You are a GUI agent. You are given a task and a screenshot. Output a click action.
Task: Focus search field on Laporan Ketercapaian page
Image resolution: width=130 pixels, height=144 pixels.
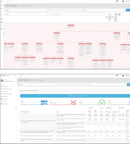coord(24,76)
